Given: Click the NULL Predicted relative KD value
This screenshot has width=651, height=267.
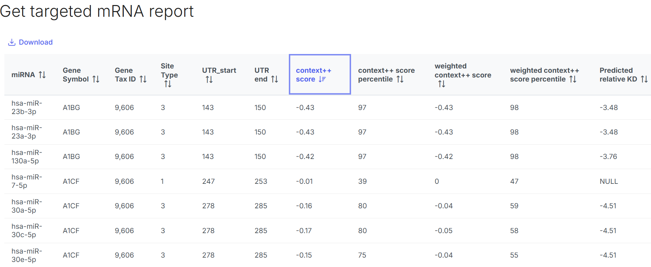Looking at the screenshot, I should [609, 181].
